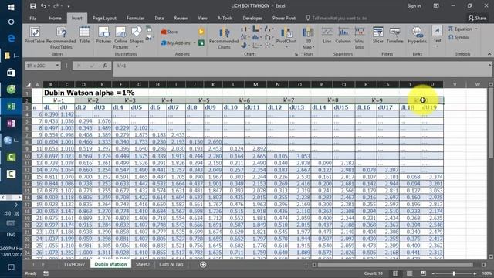The image size is (494, 278).
Task: Open the Power Pivot ribbon tab
Action: pos(284,19)
